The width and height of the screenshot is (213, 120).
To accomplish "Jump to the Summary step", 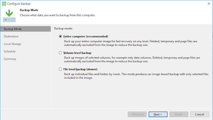I will [x=10, y=59].
